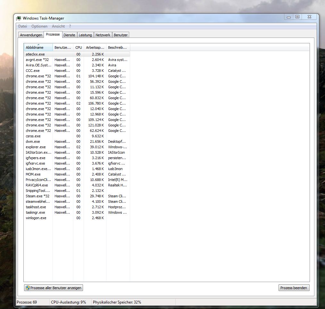This screenshot has height=309, width=325.
Task: Sort by the Abbildname column header
Action: point(38,47)
